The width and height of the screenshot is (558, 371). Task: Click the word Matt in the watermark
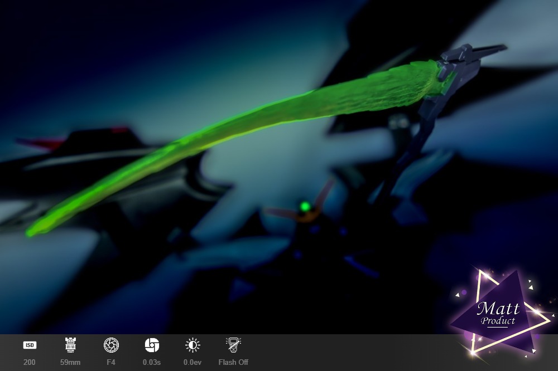498,308
